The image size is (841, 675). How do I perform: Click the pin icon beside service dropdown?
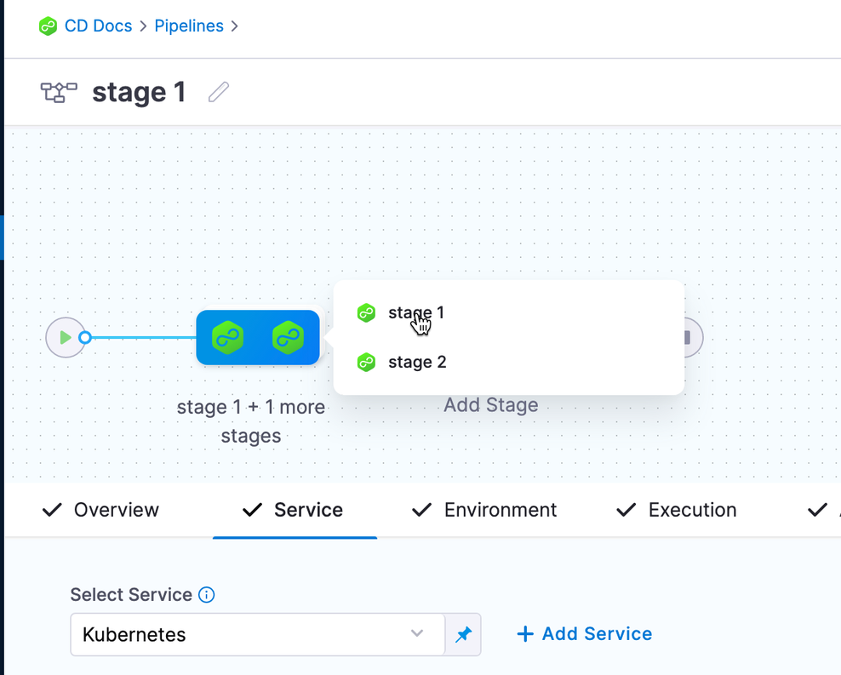(463, 635)
